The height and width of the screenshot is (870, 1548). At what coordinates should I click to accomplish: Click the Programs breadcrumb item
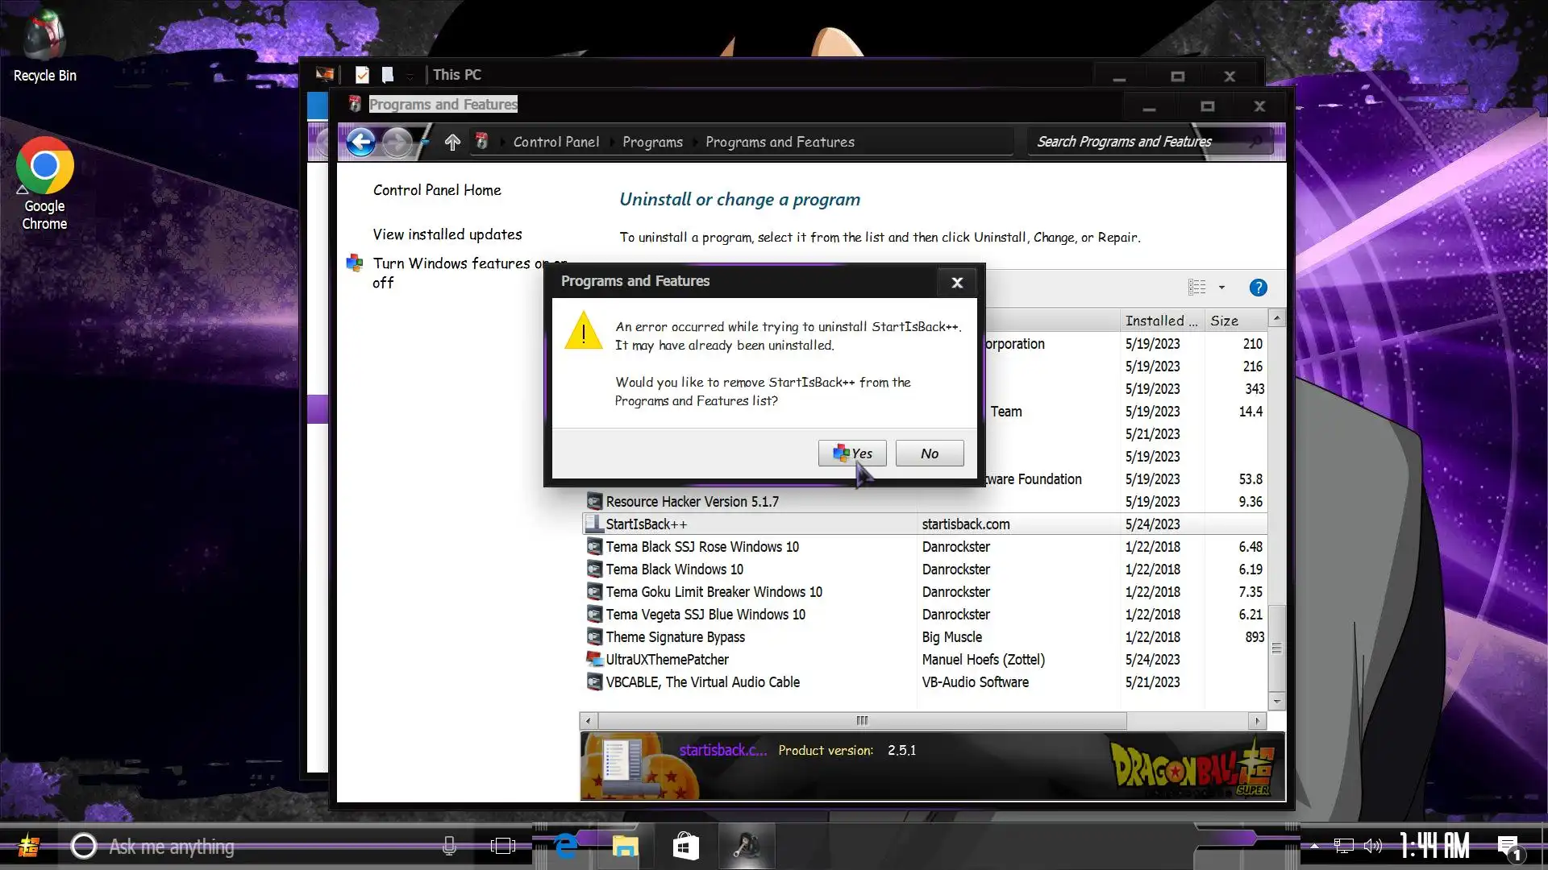click(652, 143)
